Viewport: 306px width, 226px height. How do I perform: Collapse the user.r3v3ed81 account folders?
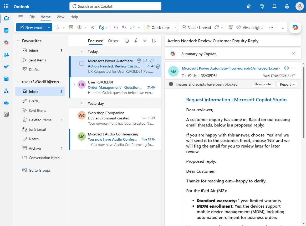tap(18, 82)
